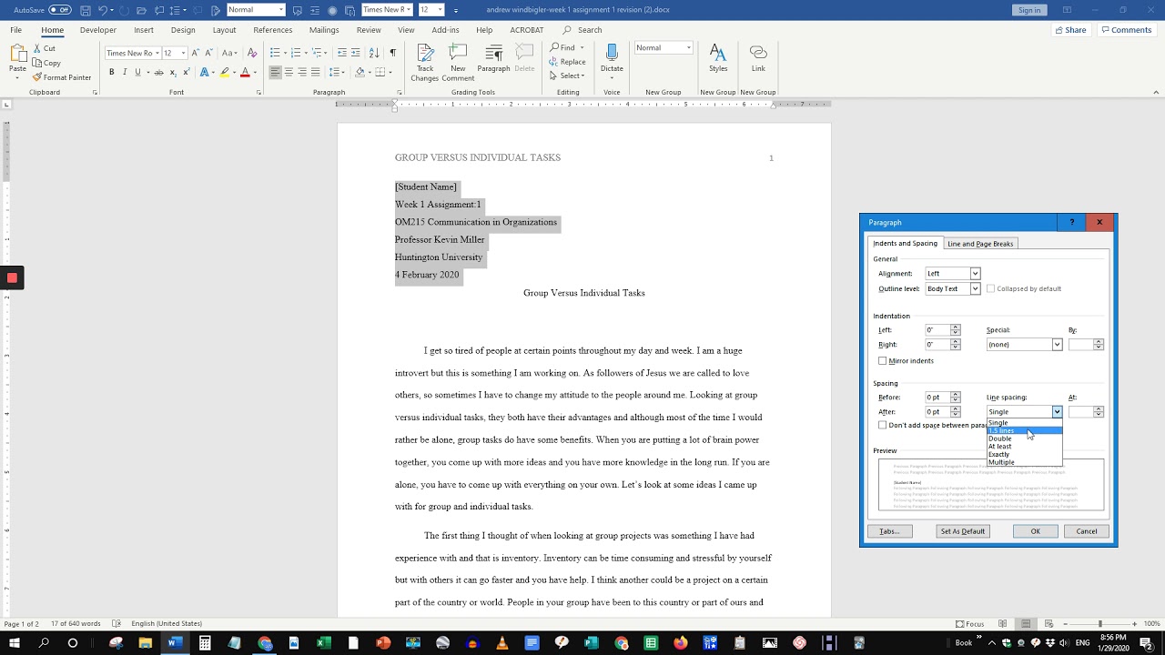
Task: Click Decrease Font Size icon
Action: (x=208, y=53)
